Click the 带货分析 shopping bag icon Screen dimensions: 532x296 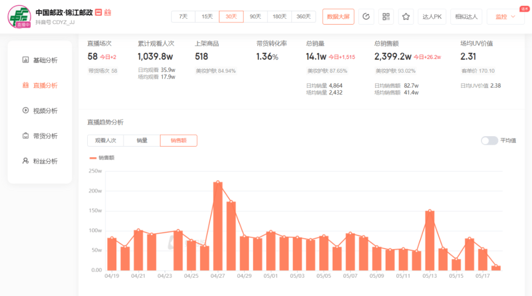(x=26, y=136)
